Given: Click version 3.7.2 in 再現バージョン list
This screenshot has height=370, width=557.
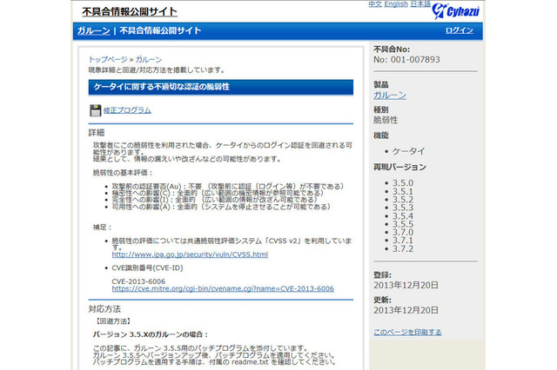Looking at the screenshot, I should 403,248.
